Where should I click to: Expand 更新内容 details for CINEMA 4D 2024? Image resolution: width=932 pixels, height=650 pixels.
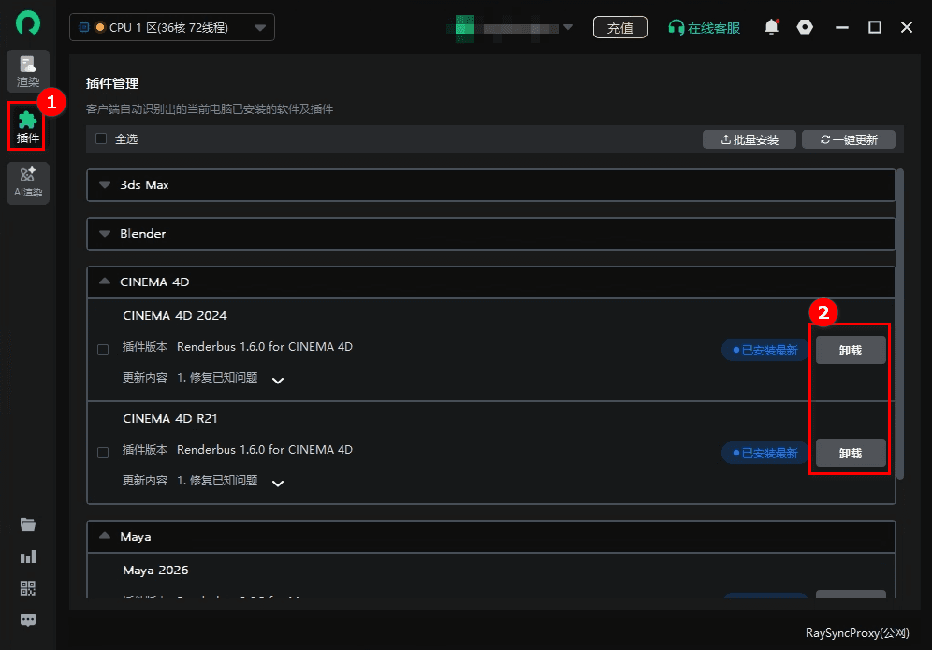click(x=278, y=381)
